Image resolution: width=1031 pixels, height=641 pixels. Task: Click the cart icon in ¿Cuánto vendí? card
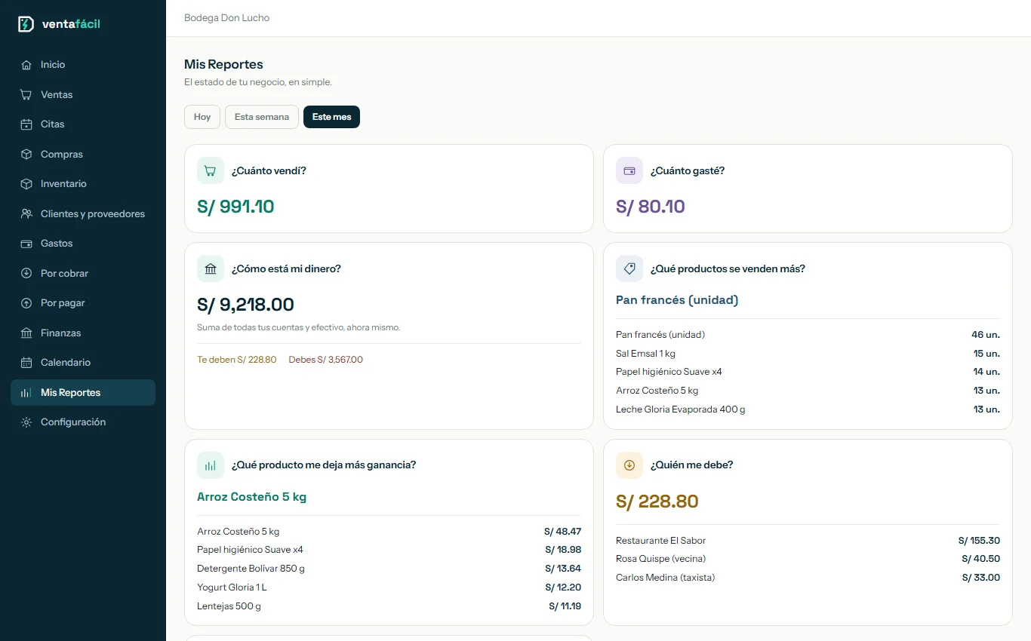pyautogui.click(x=211, y=170)
